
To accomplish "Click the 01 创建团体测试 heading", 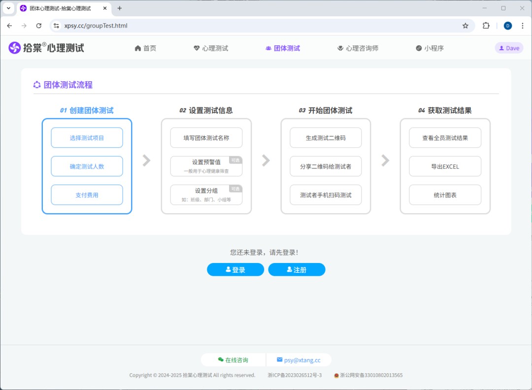I will [87, 110].
